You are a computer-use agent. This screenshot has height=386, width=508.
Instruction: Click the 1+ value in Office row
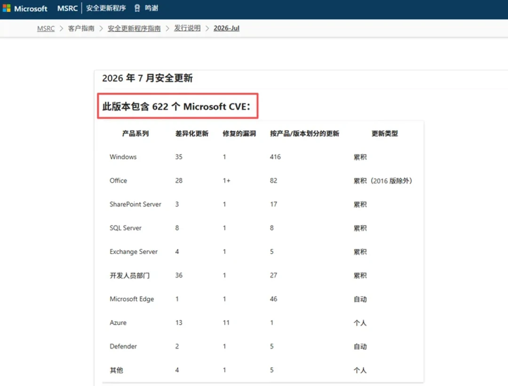(x=226, y=180)
